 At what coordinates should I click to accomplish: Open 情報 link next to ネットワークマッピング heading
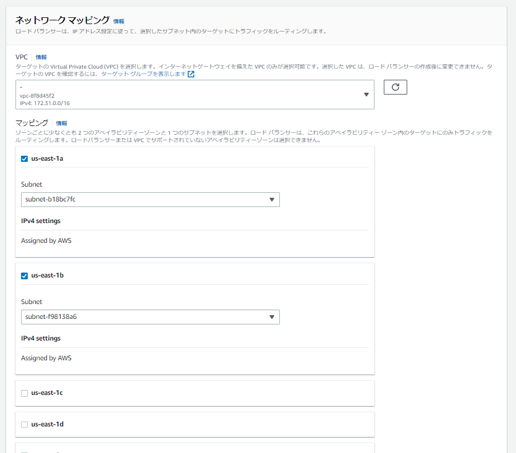click(x=119, y=22)
